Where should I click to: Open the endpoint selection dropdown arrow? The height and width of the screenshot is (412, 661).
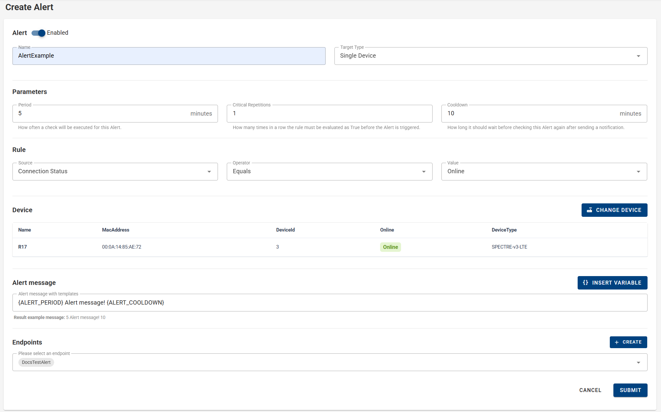click(x=638, y=363)
